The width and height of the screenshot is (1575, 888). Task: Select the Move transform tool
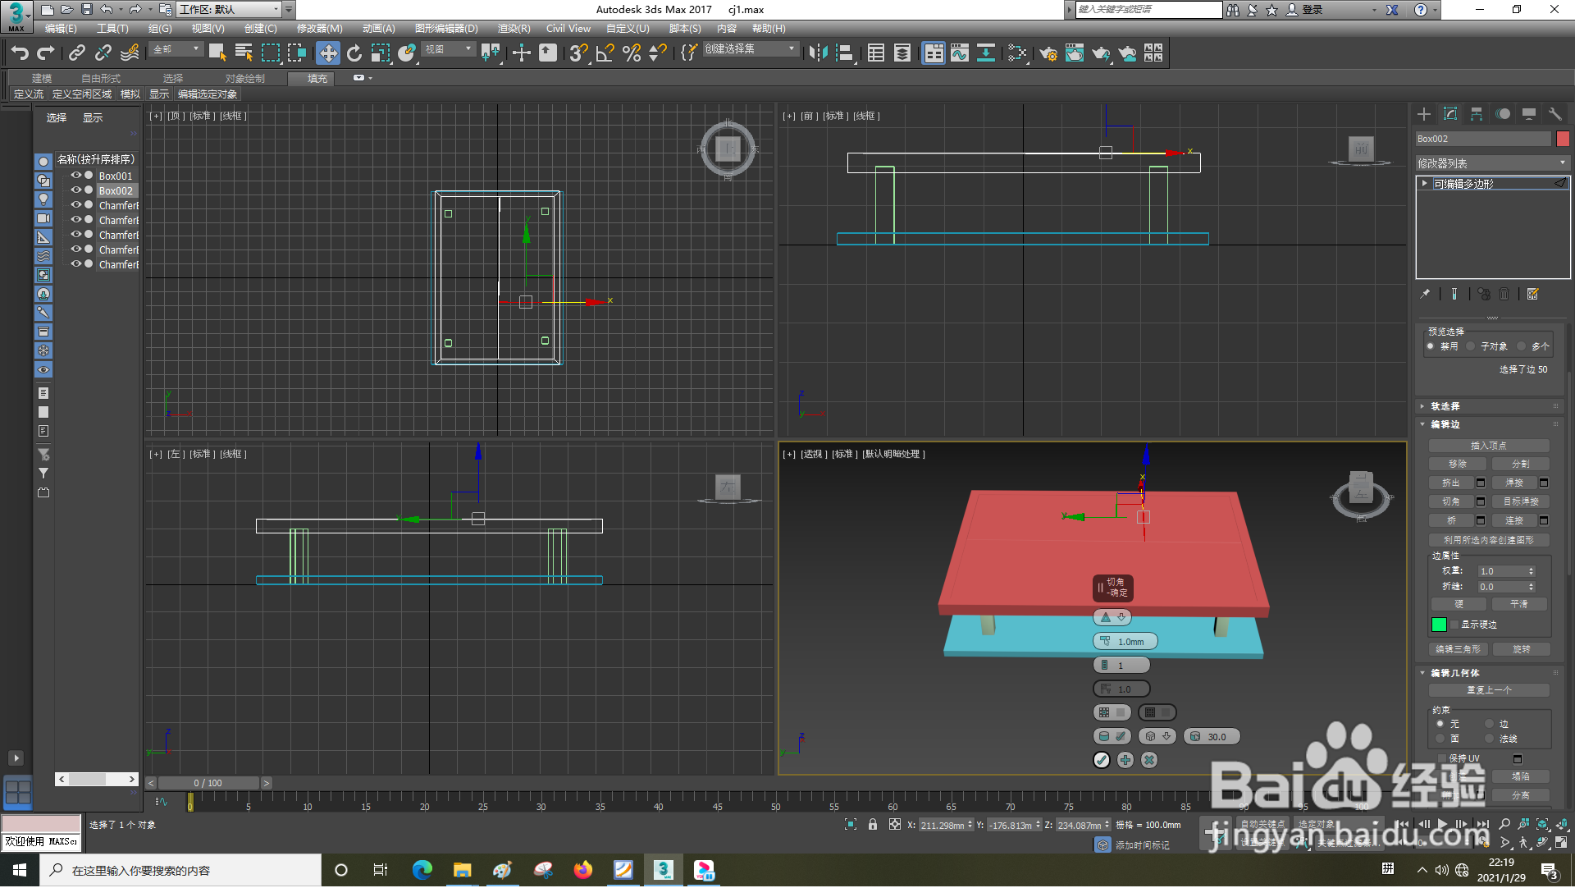click(328, 53)
